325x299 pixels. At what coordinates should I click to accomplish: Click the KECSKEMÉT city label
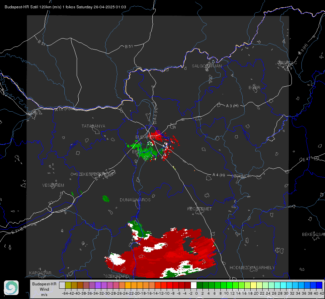click(x=200, y=209)
